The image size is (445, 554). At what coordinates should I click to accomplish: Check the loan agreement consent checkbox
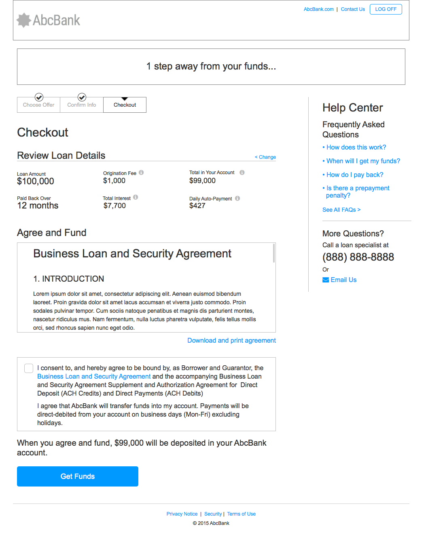tap(29, 368)
